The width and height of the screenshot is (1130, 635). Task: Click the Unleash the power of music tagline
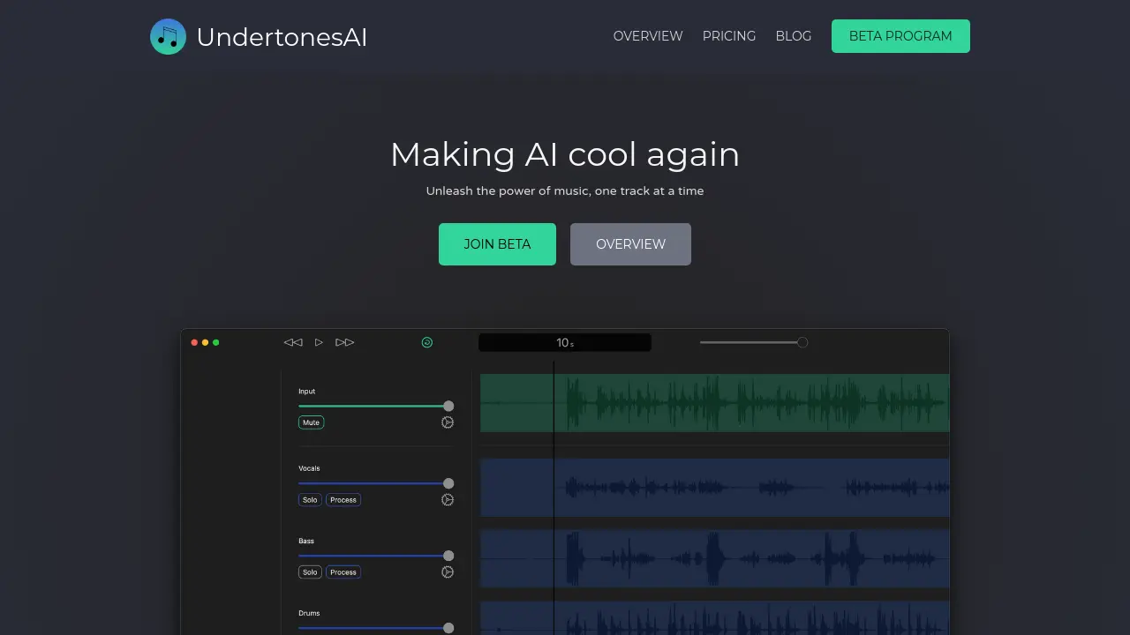[565, 190]
